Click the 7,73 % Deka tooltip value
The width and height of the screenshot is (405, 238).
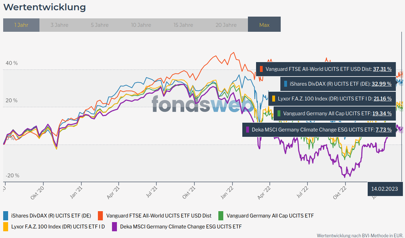[x=383, y=130]
